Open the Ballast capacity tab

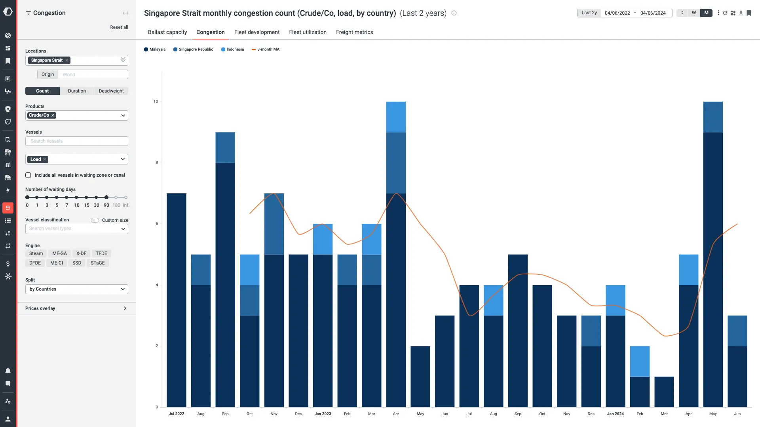[x=167, y=32]
